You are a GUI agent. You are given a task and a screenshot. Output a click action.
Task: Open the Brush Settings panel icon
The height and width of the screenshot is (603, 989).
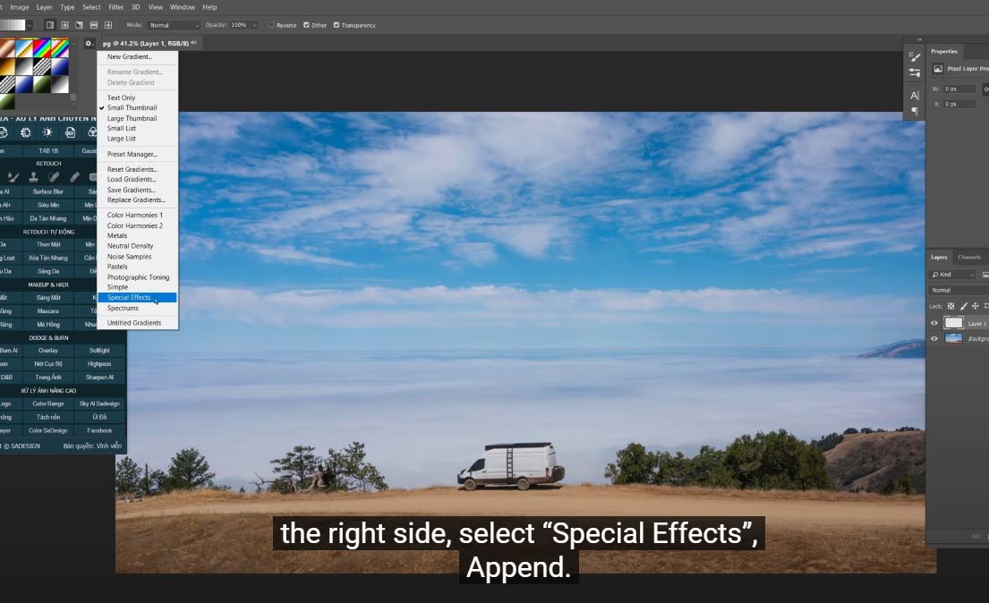click(x=914, y=56)
